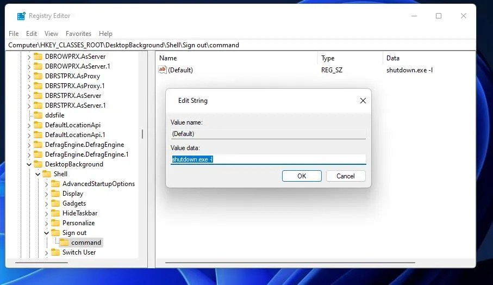
Task: Click the Switch User folder icon
Action: tap(55, 252)
